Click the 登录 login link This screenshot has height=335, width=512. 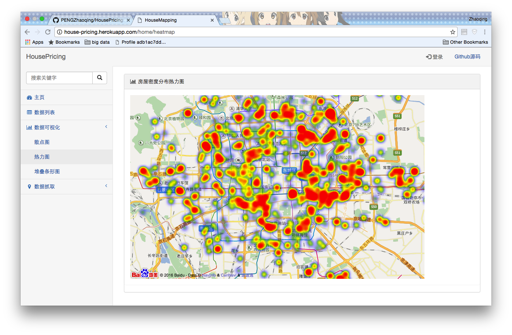434,57
